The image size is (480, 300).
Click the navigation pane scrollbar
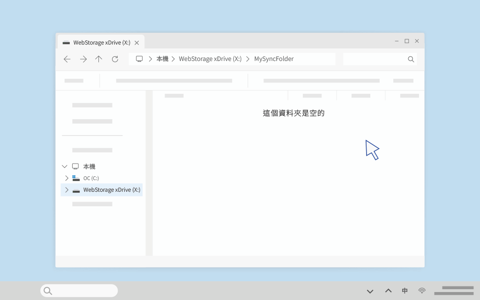pyautogui.click(x=149, y=173)
